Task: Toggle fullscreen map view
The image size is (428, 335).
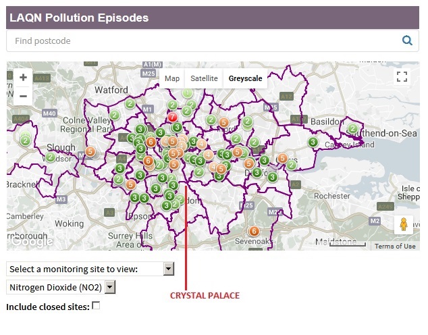Action: click(x=402, y=77)
